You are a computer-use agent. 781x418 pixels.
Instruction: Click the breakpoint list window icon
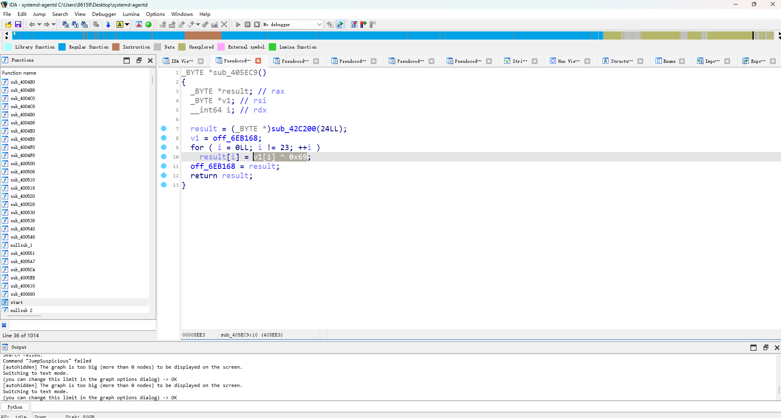(354, 24)
